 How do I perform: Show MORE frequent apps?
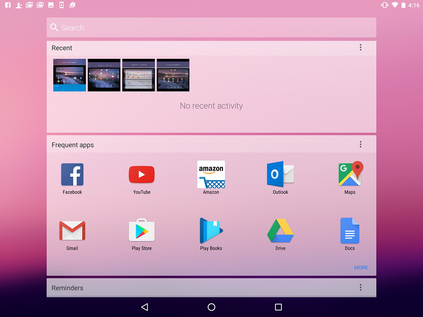[x=361, y=268]
